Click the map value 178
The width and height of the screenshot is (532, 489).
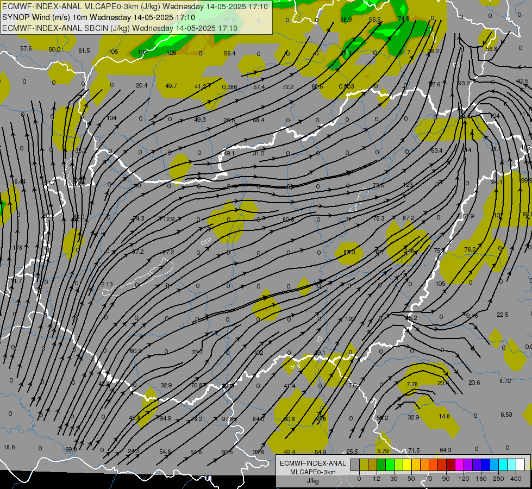[x=17, y=248]
